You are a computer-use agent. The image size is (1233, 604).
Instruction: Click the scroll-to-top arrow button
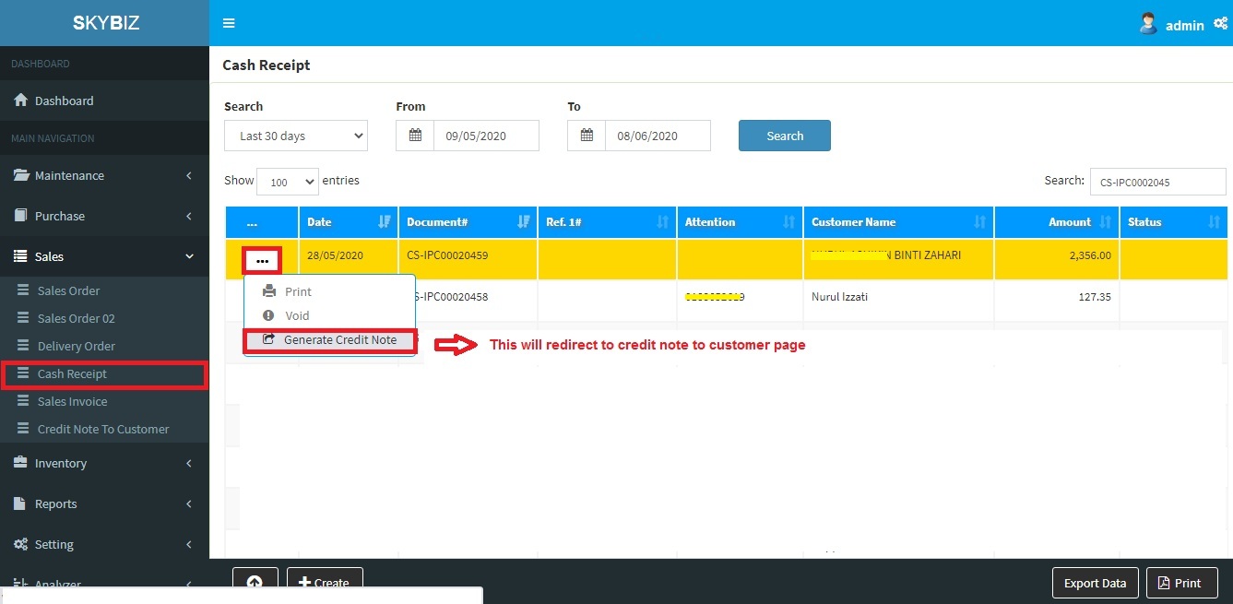pyautogui.click(x=255, y=582)
